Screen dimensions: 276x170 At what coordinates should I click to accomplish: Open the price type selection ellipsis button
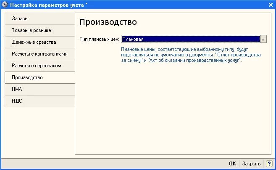click(263, 39)
